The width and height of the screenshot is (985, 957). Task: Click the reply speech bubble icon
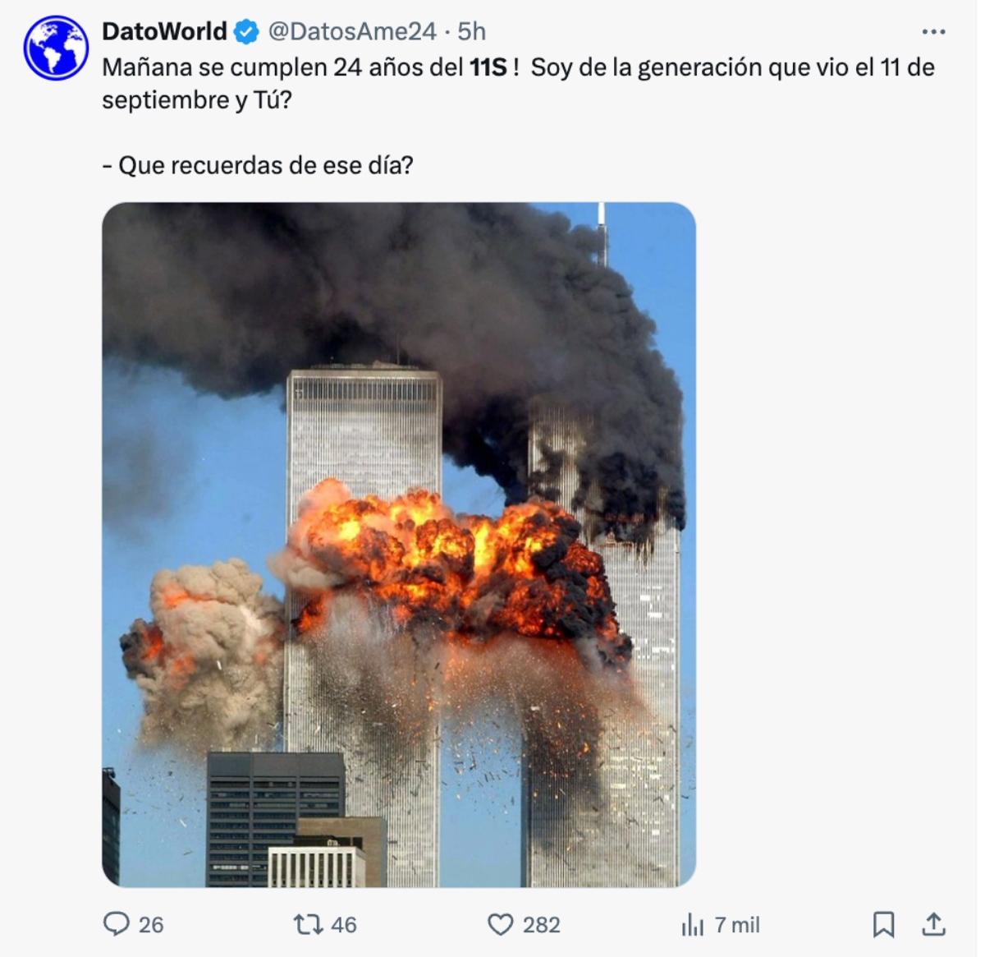117,924
